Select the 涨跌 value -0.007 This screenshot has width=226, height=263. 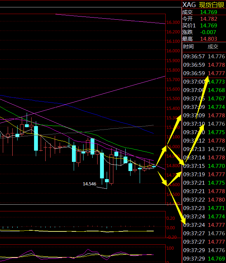click(208, 32)
